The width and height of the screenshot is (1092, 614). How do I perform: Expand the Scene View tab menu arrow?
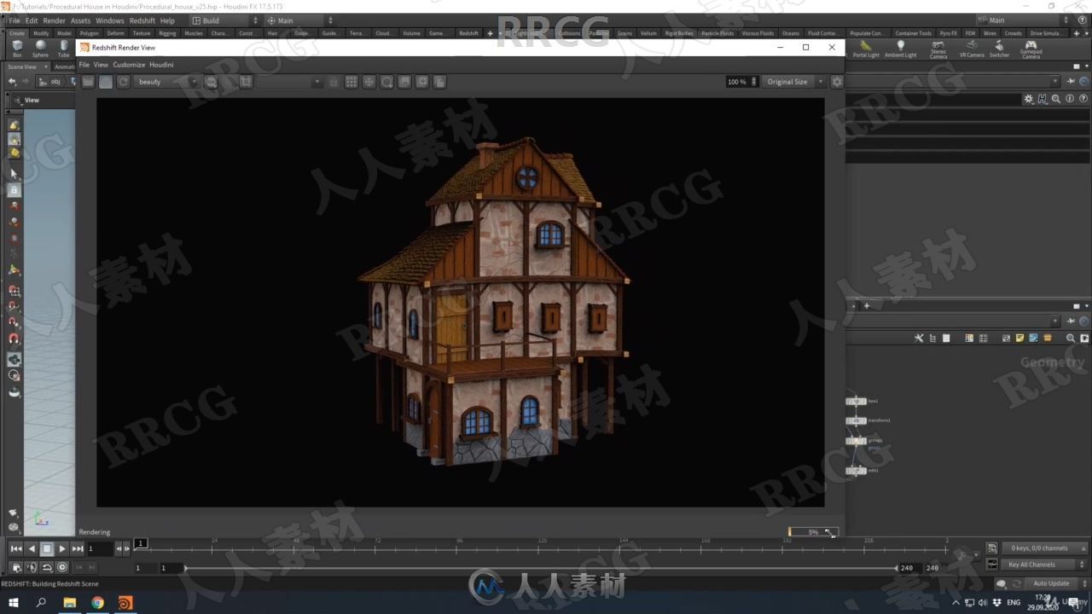[44, 67]
